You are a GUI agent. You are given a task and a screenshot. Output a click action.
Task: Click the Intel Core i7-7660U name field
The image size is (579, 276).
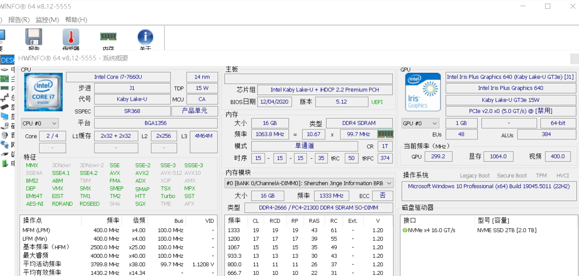point(118,77)
